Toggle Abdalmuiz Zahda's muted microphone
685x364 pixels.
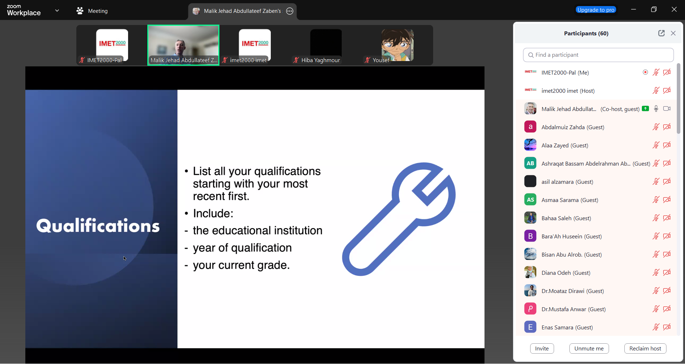coord(656,127)
